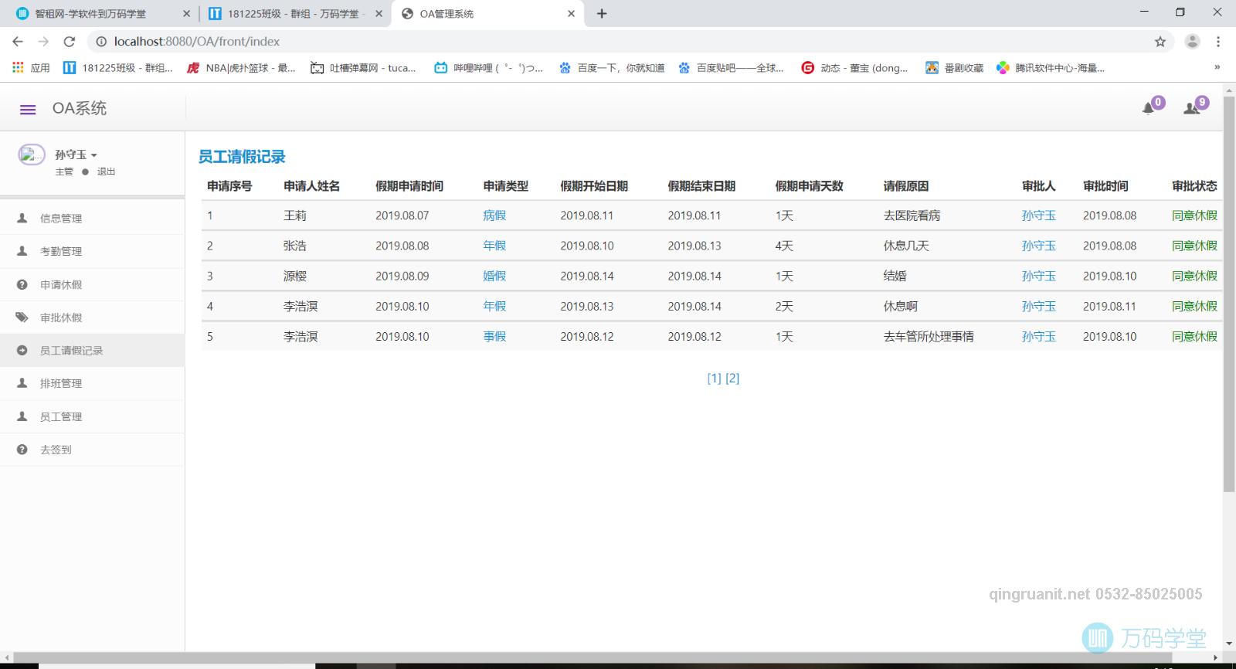Image resolution: width=1236 pixels, height=669 pixels.
Task: Click the tags icon beside 审批休假
Action: point(22,317)
